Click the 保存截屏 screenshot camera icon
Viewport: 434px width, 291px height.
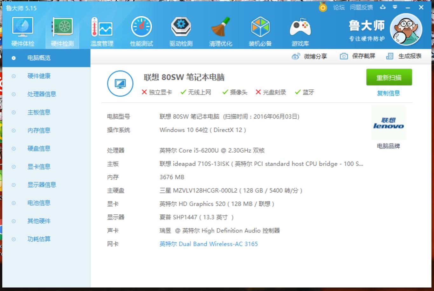click(x=344, y=56)
